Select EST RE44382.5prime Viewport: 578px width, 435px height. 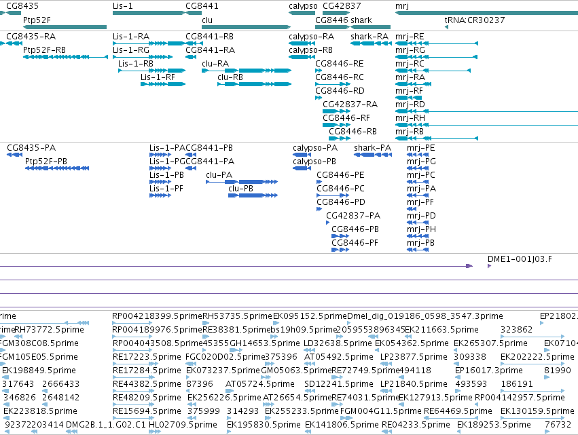point(132,391)
